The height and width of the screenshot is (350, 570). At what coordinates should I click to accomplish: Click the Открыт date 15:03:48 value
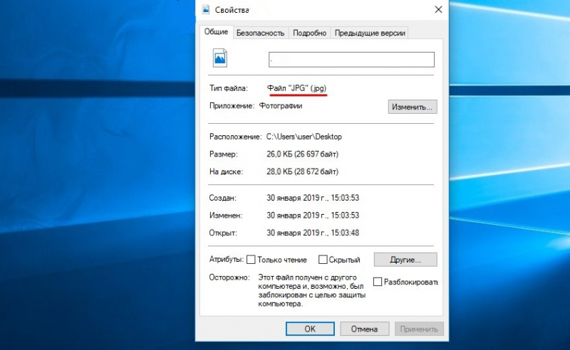313,233
